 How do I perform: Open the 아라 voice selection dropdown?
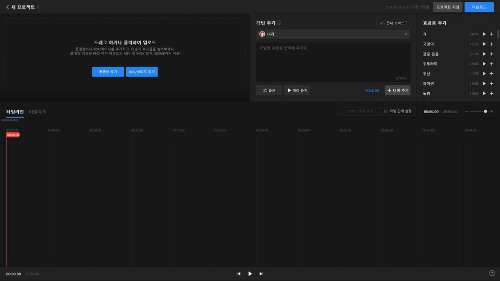click(333, 34)
